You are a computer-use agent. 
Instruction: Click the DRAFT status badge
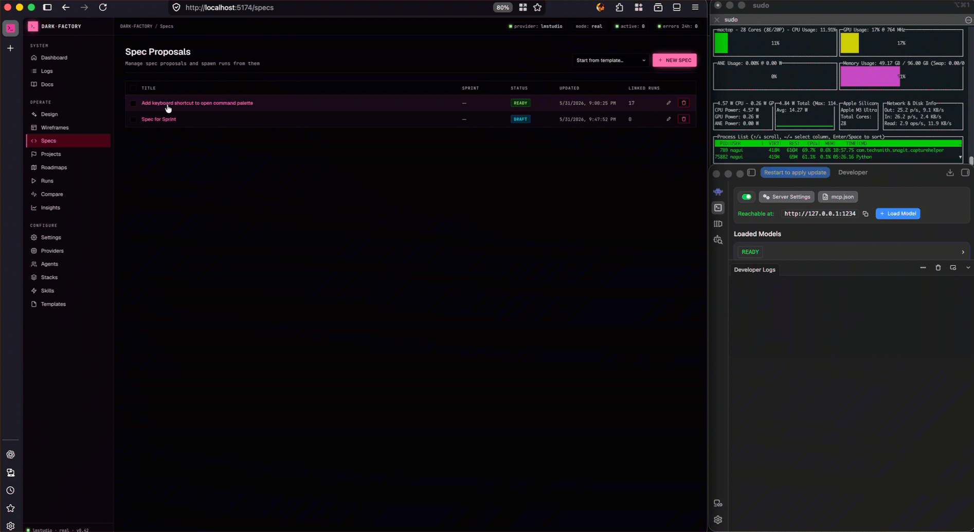pos(520,119)
